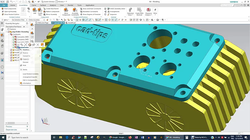Viewport: 250px width, 140px height.
Task: Click Pattern Component
Action: coord(51,12)
